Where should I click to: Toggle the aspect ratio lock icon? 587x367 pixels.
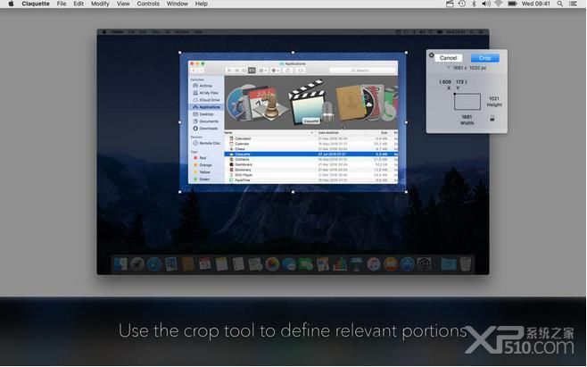(x=492, y=119)
